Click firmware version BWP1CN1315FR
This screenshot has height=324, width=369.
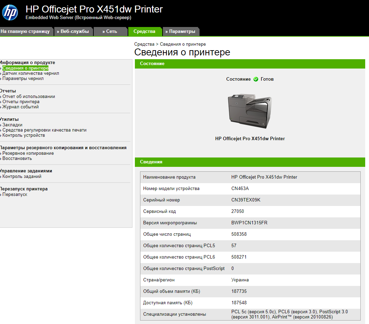pyautogui.click(x=249, y=223)
